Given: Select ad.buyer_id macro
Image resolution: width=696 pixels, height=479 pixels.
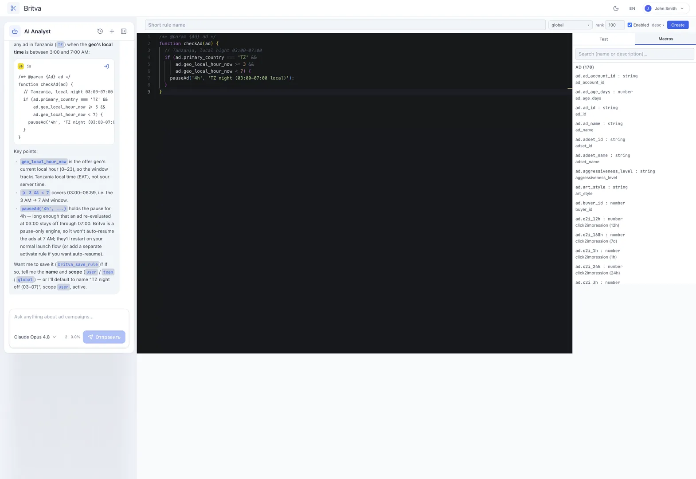Looking at the screenshot, I should tap(634, 206).
